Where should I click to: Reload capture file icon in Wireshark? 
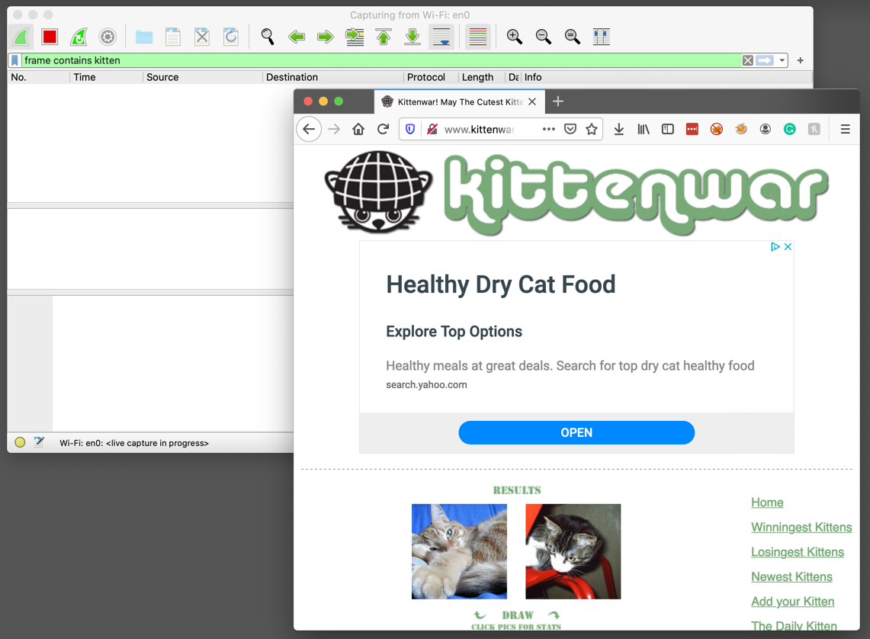[231, 37]
